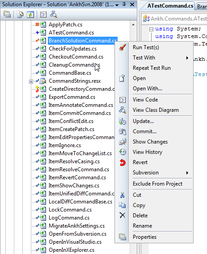Select ItemRevertCommand.cs file

click(77, 178)
